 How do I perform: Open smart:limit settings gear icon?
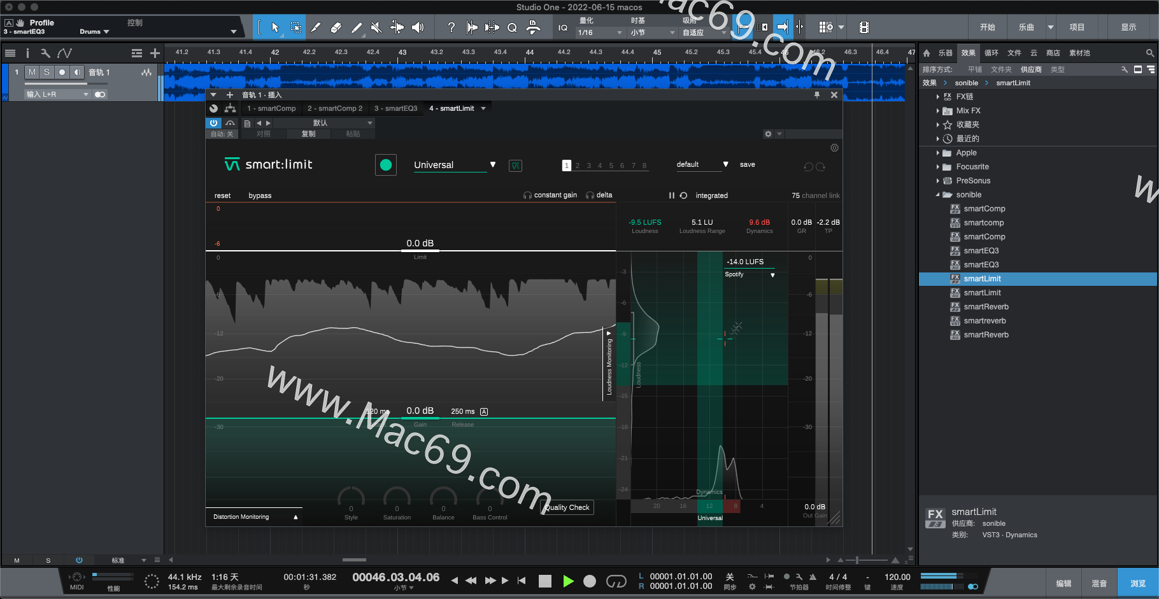[x=834, y=148]
